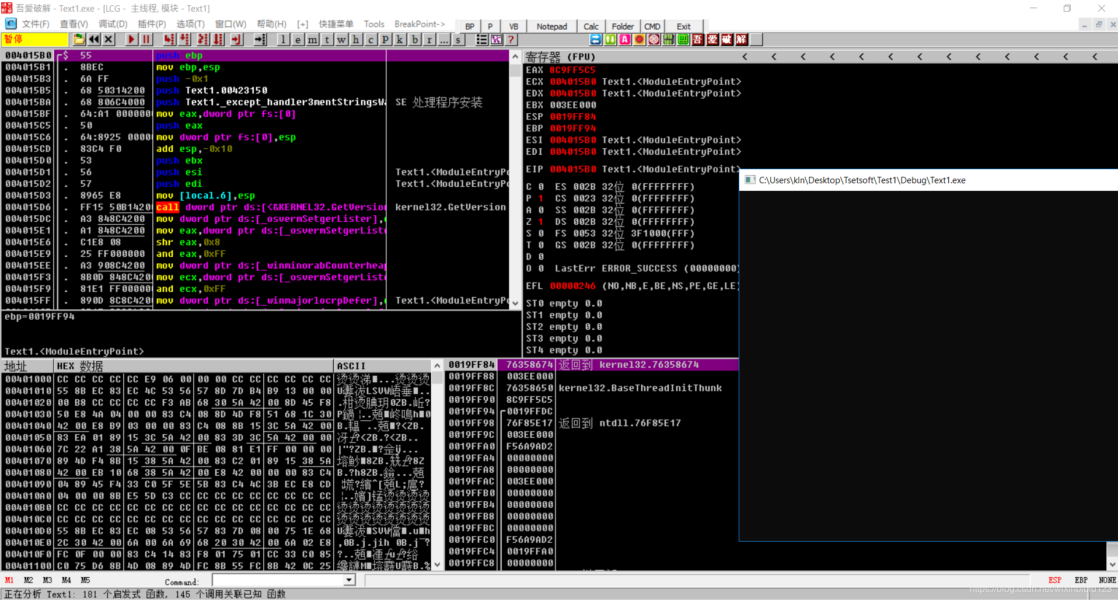
Task: Click the red question mark help icon
Action: coord(511,39)
